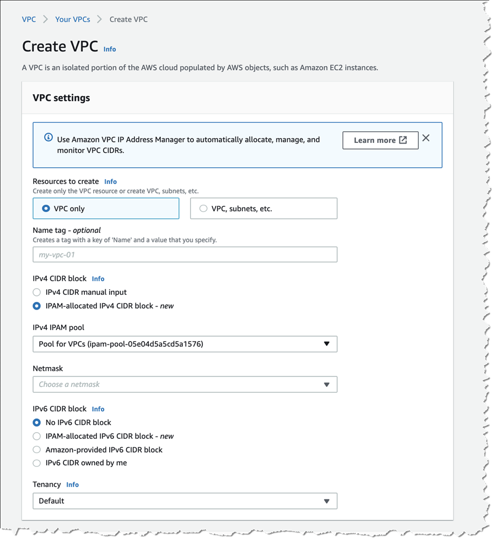Click external link icon on Learn more

tap(403, 140)
